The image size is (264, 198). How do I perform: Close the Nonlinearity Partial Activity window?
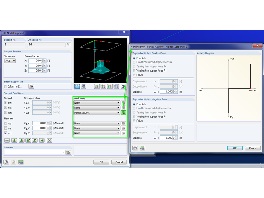click(x=257, y=46)
